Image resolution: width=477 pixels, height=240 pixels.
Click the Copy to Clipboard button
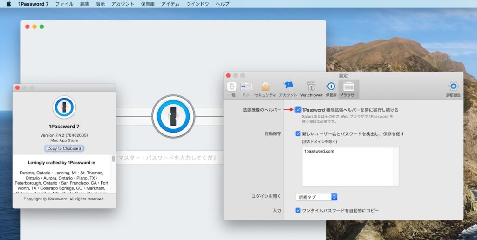coord(64,149)
